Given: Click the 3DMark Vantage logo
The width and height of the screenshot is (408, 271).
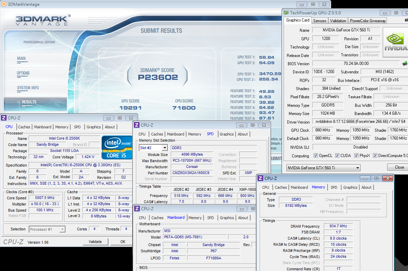Looking at the screenshot, I should click(x=43, y=20).
